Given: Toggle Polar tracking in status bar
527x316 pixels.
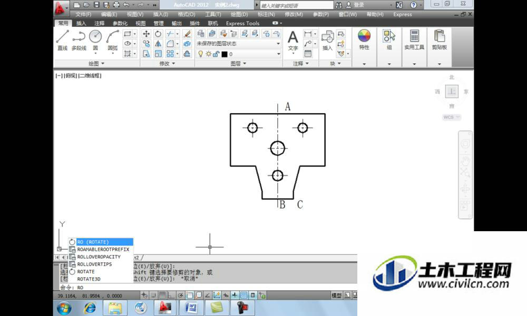Looking at the screenshot, I should pyautogui.click(x=180, y=295).
